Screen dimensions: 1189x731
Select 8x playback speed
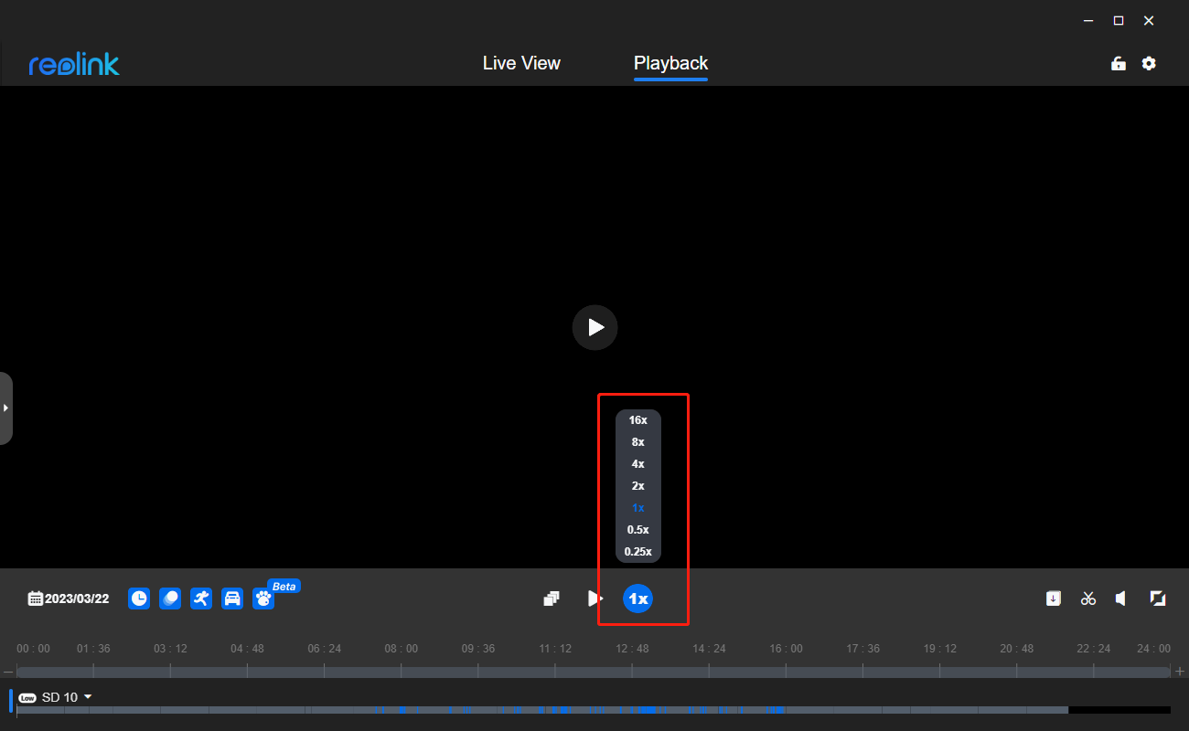638,442
